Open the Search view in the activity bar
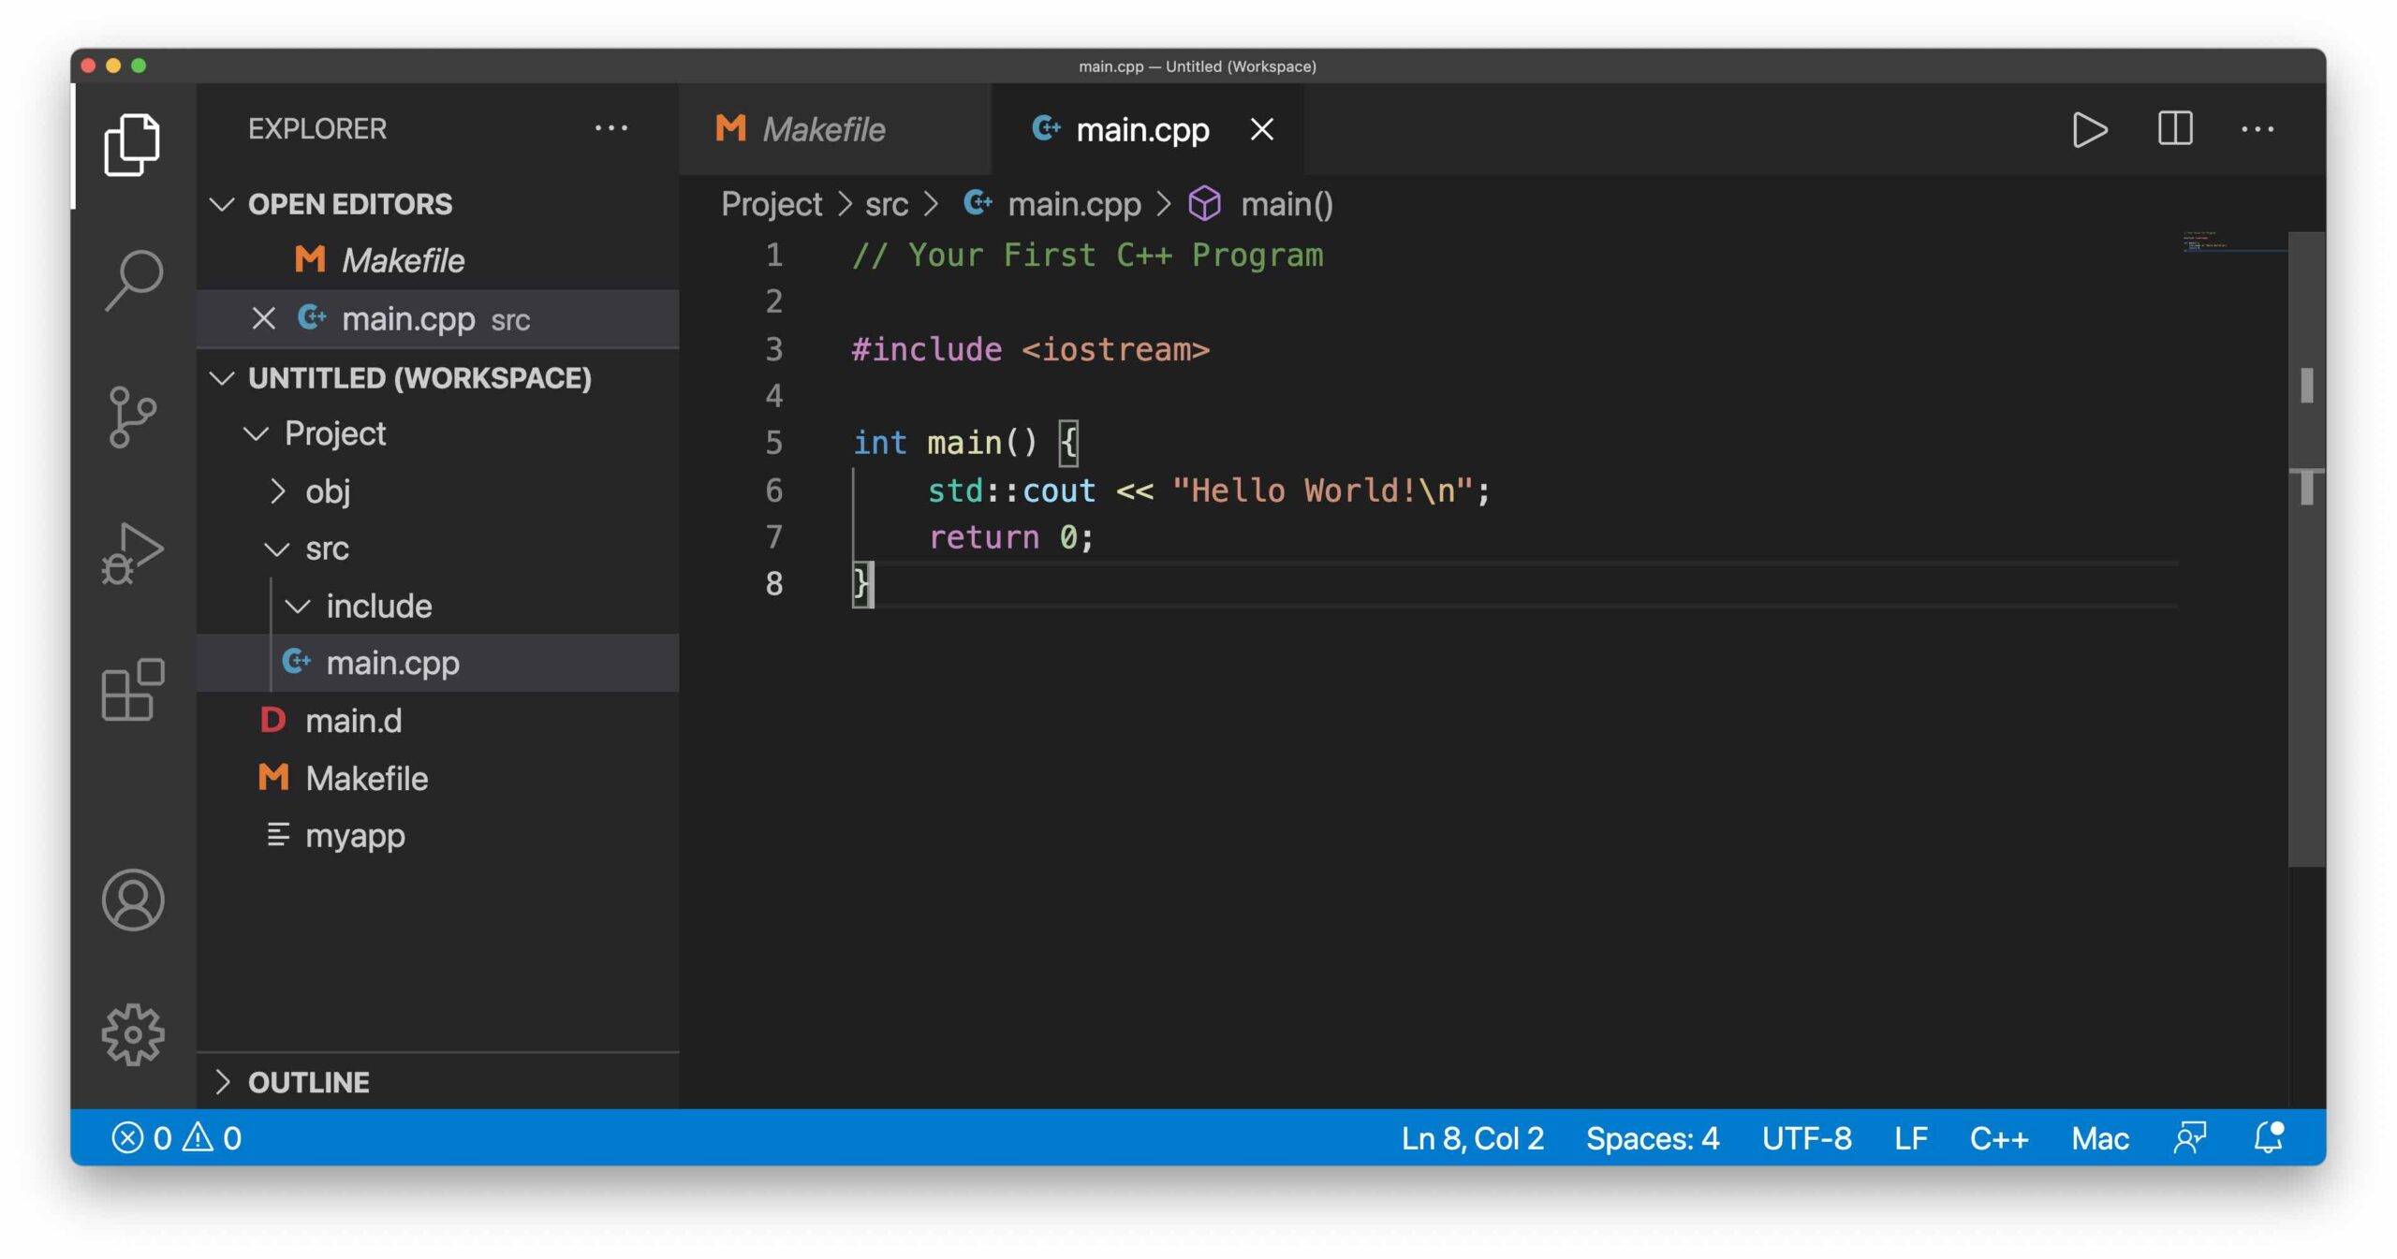 (133, 276)
